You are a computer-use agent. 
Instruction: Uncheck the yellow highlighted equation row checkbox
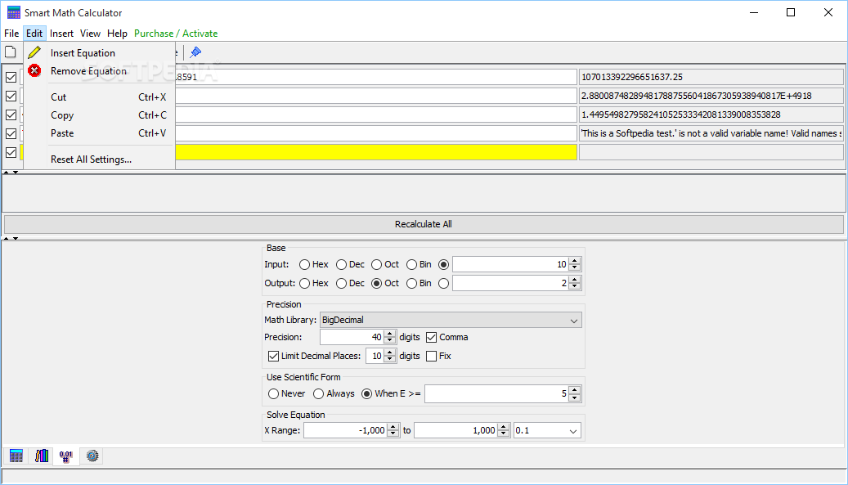click(11, 152)
